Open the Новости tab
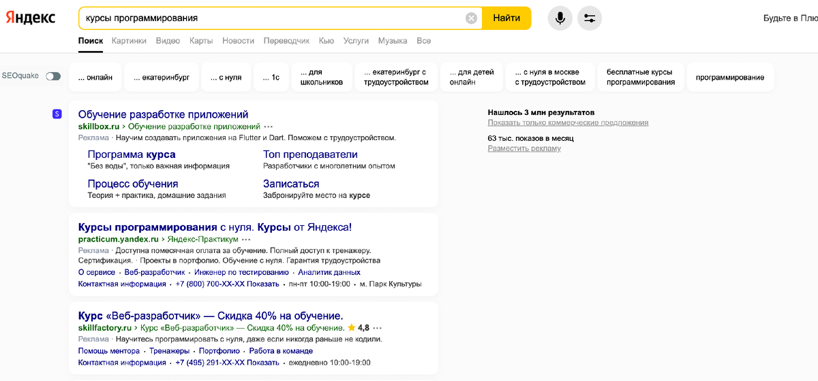This screenshot has height=381, width=818. click(x=238, y=41)
